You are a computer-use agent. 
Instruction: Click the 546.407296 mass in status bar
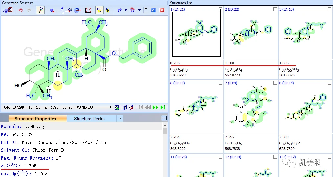14,107
